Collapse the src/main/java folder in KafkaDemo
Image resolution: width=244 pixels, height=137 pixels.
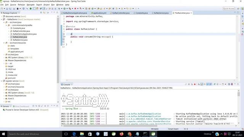tap(4, 22)
